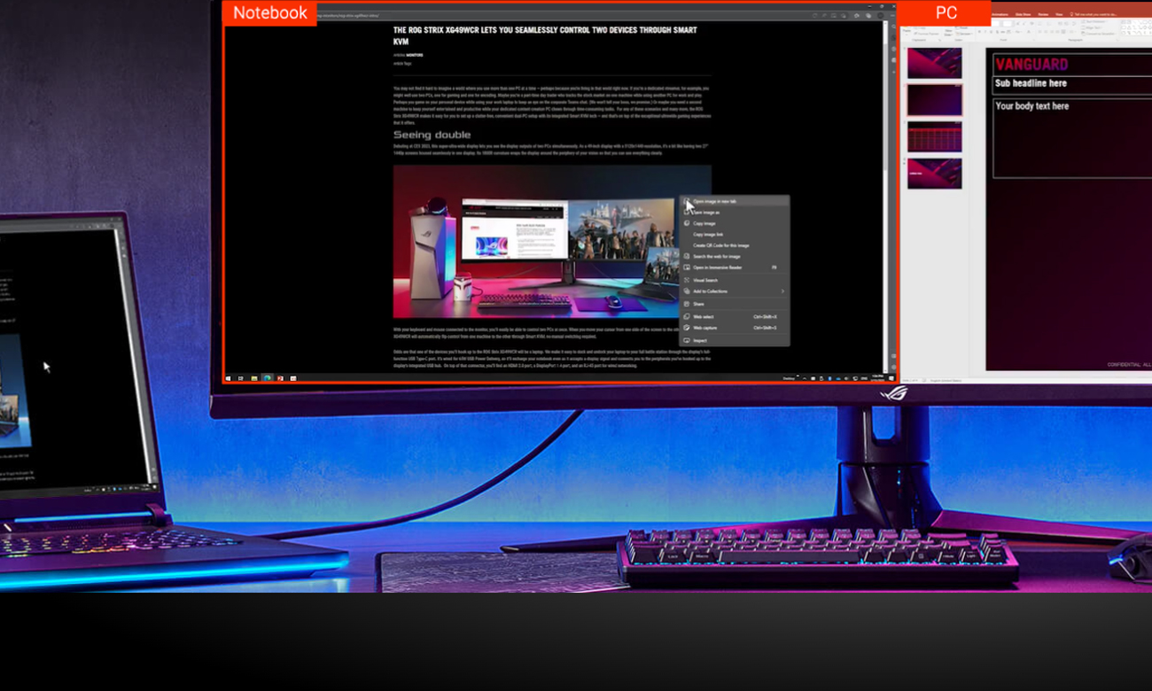Choose Inspect at the context menu bottom
This screenshot has height=691, width=1152.
coord(734,340)
